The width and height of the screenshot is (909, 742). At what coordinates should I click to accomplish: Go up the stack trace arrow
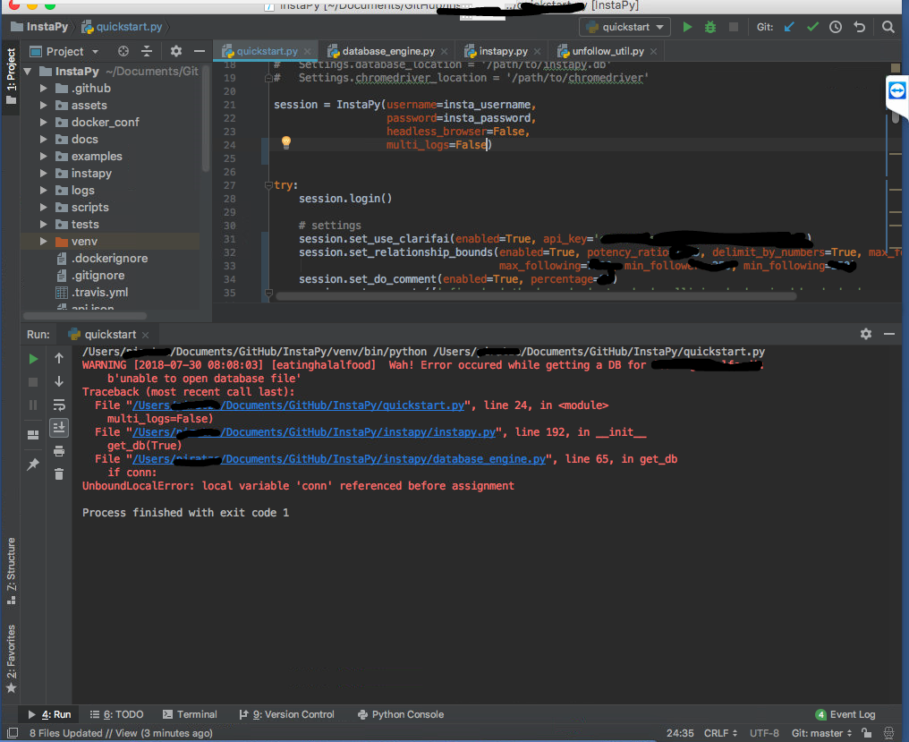coord(59,359)
